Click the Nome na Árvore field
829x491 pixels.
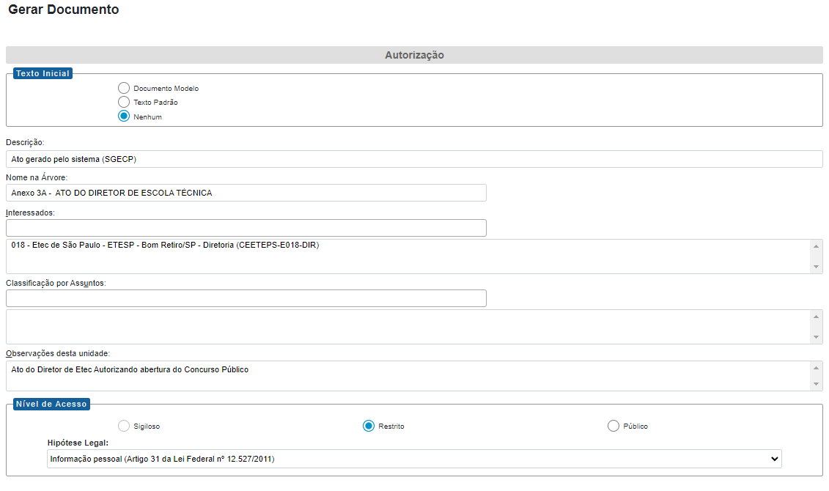(x=246, y=193)
